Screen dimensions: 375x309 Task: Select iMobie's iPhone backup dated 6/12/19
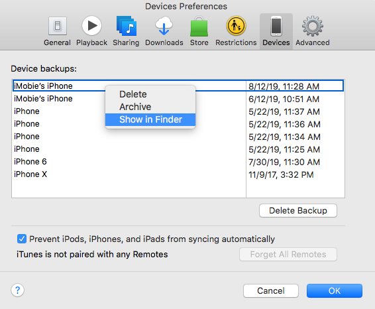178,99
